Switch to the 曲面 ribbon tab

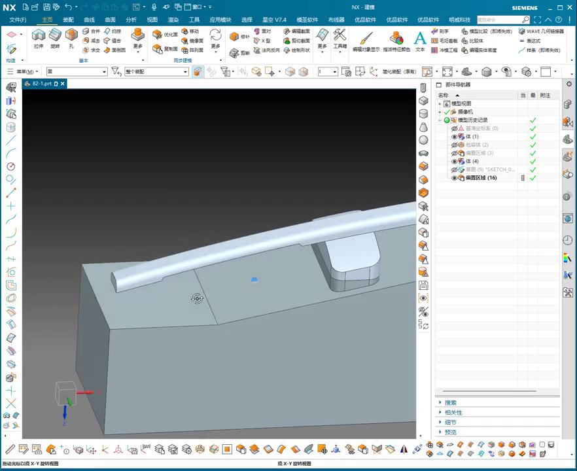pos(111,20)
